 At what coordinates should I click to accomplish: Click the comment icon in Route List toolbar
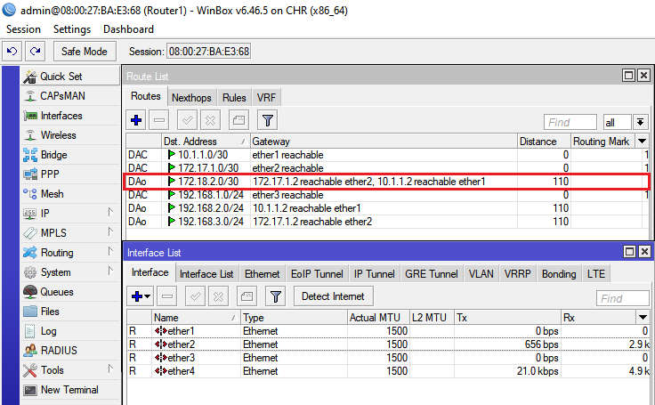[x=239, y=120]
